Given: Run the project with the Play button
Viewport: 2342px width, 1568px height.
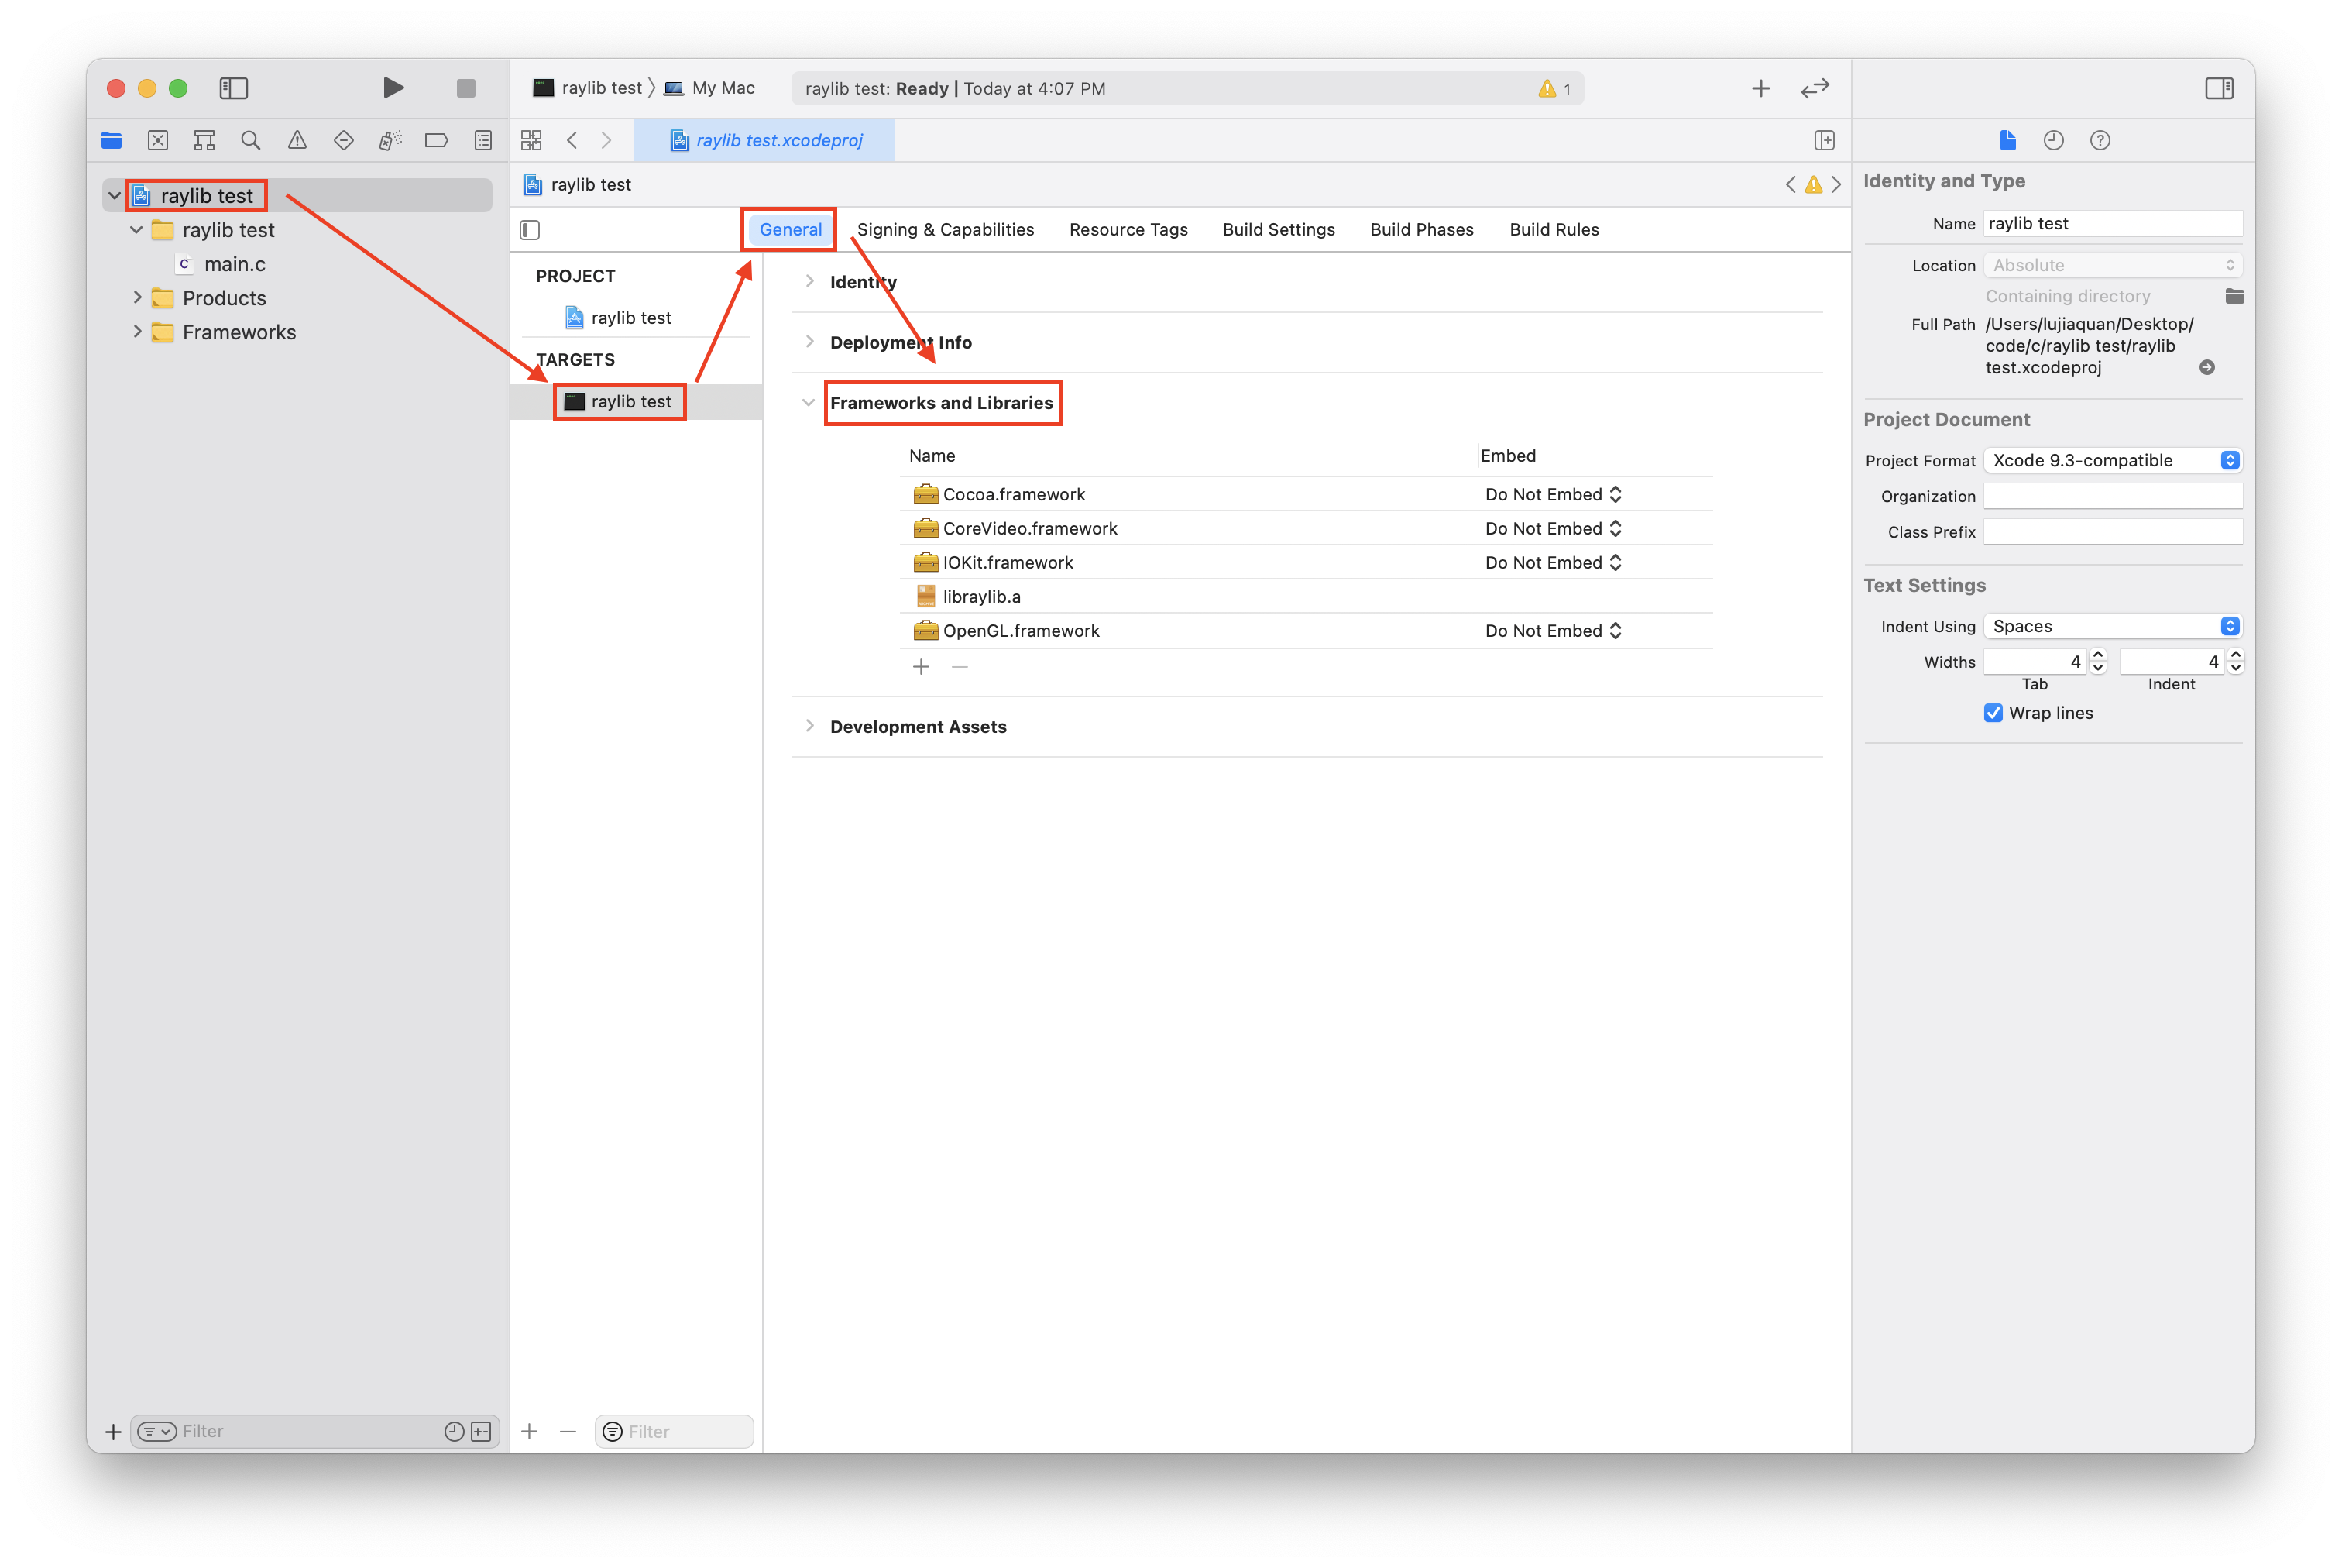Looking at the screenshot, I should 393,88.
